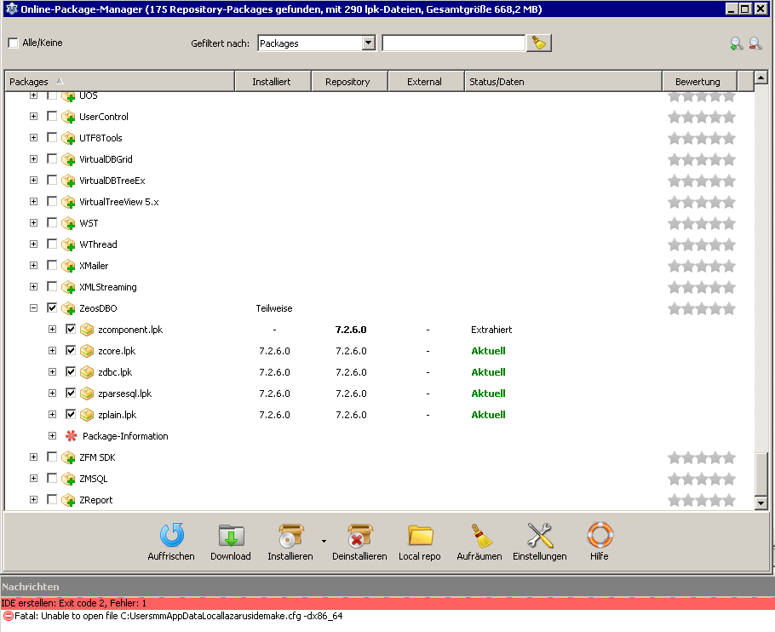Open the Local repo folder

(x=420, y=536)
